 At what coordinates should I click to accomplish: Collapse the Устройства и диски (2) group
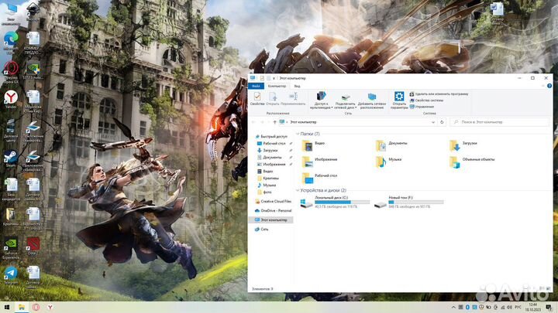(298, 190)
